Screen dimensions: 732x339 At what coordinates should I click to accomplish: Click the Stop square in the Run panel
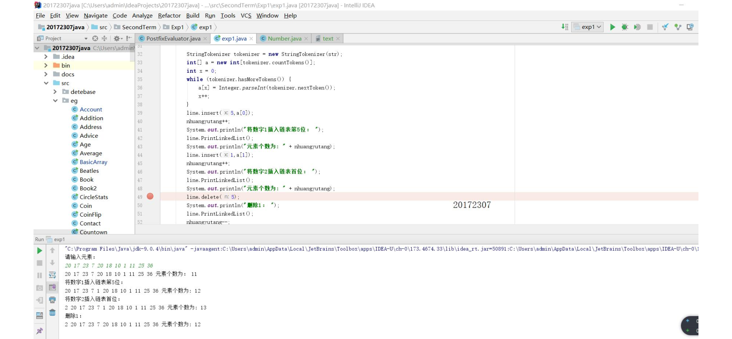(39, 263)
